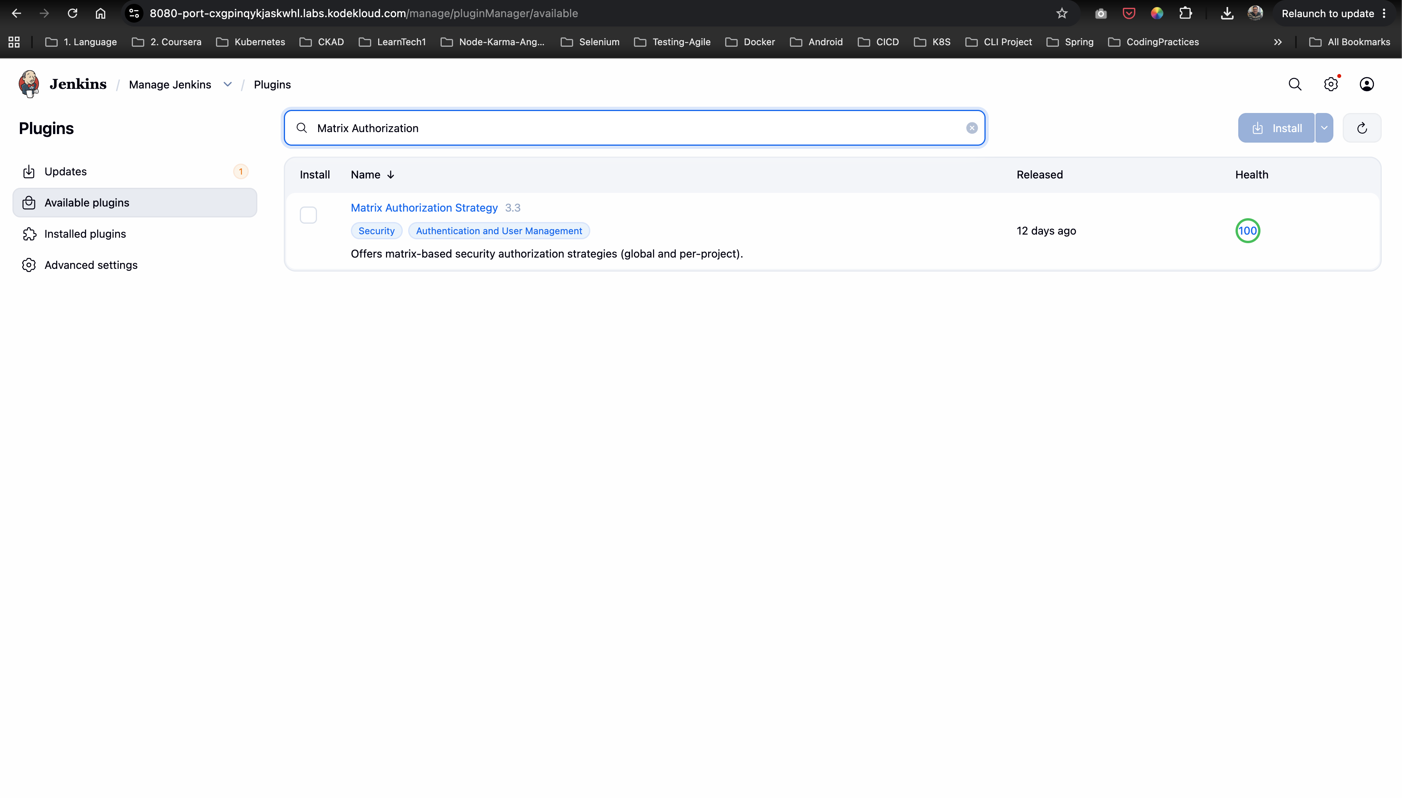Screen dimensions: 1402x798
Task: Go back in the browser
Action: (16, 13)
